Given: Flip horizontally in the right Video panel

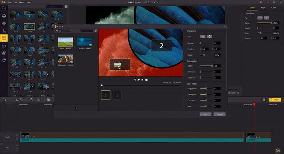Looking at the screenshot, I should [260, 18].
